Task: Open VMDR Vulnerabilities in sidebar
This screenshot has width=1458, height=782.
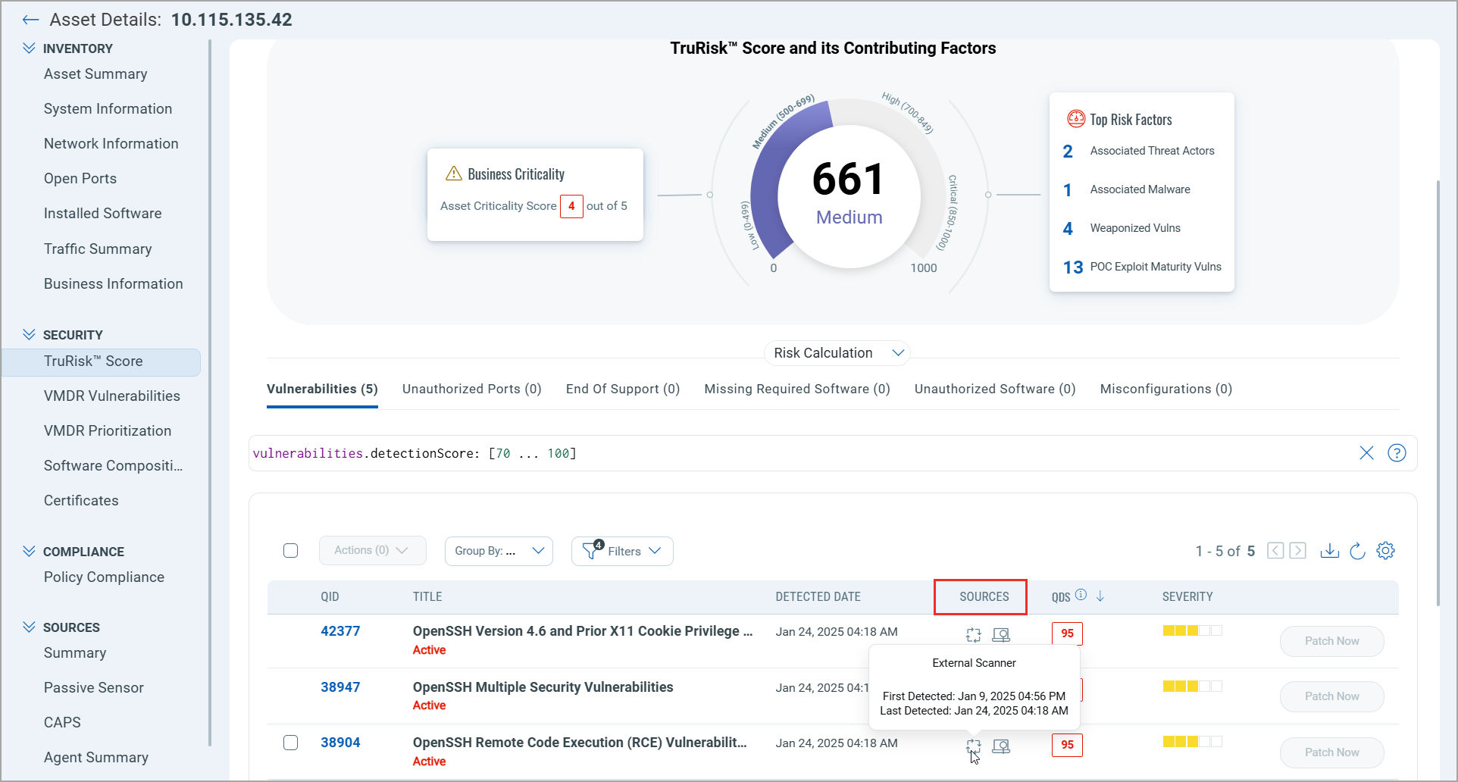Action: point(112,396)
